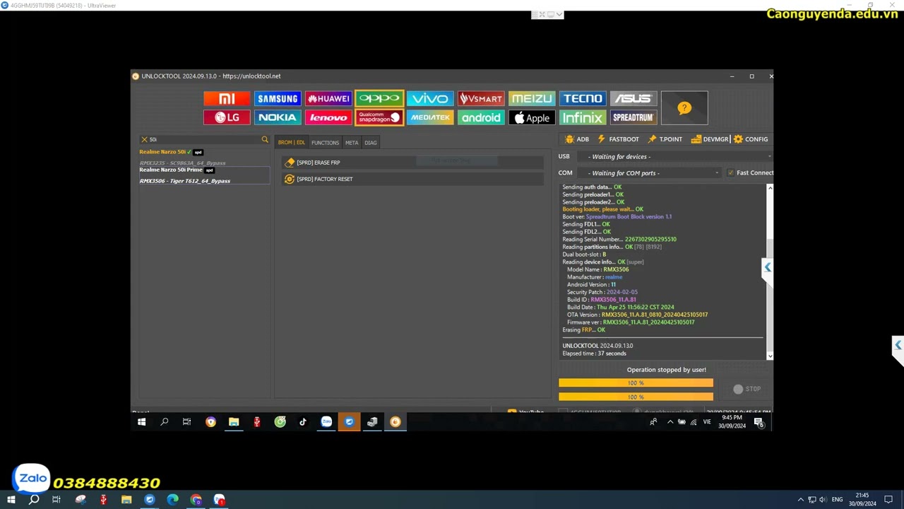Open DEVMGR device manager
Screen dimensions: 904x509
click(x=710, y=139)
